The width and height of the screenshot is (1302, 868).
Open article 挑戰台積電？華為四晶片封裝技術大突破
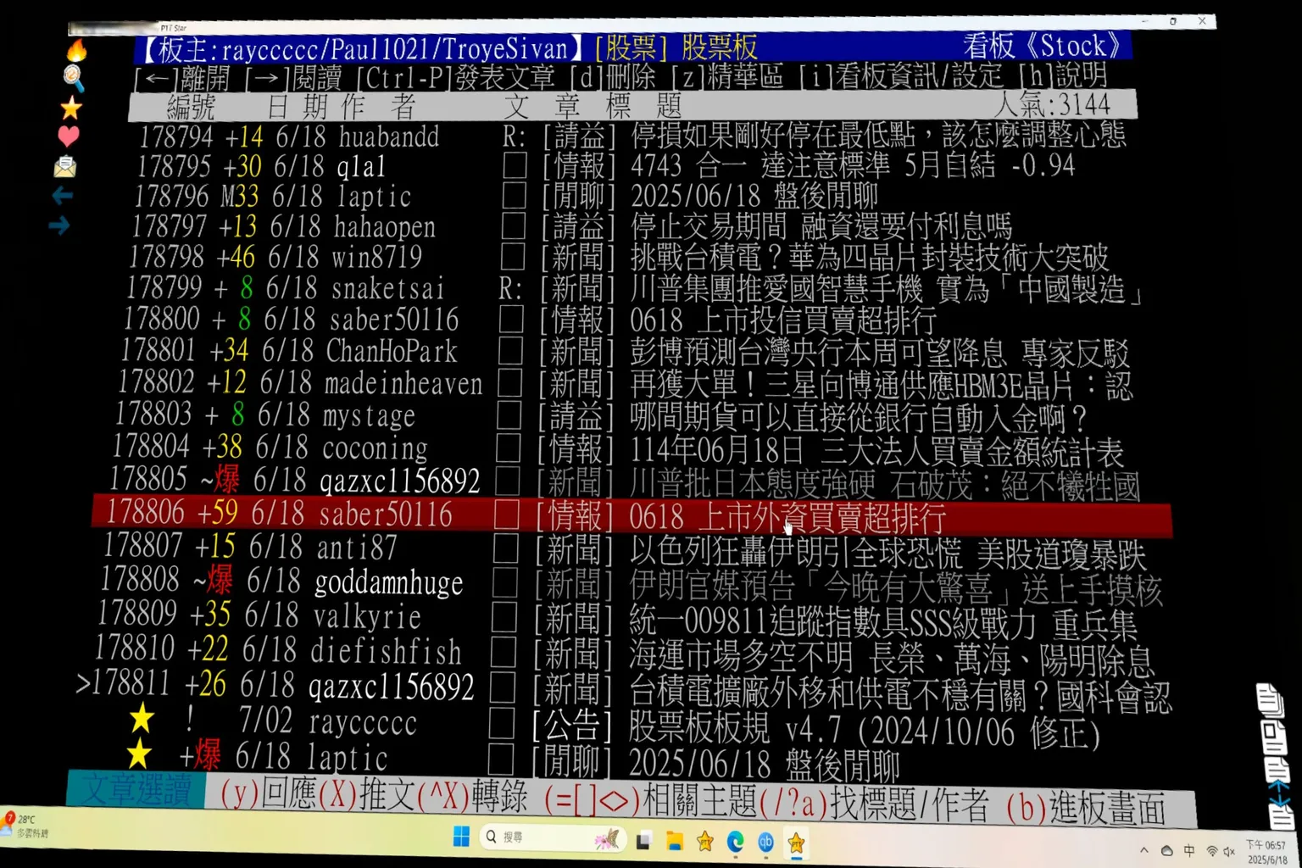pos(870,257)
